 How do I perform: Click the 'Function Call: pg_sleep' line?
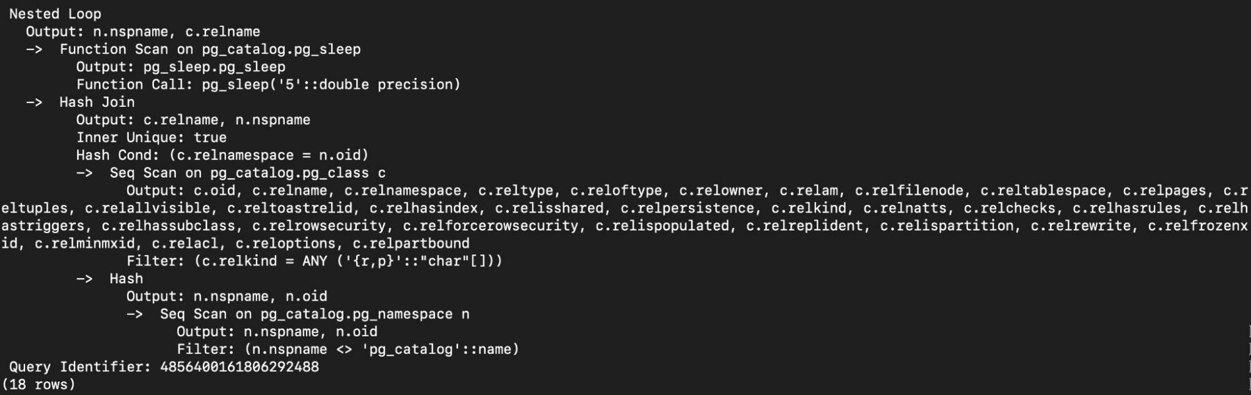(268, 84)
